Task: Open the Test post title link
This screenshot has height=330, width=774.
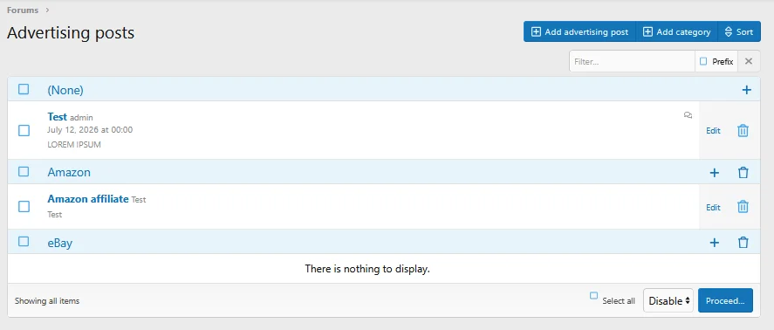Action: click(58, 117)
